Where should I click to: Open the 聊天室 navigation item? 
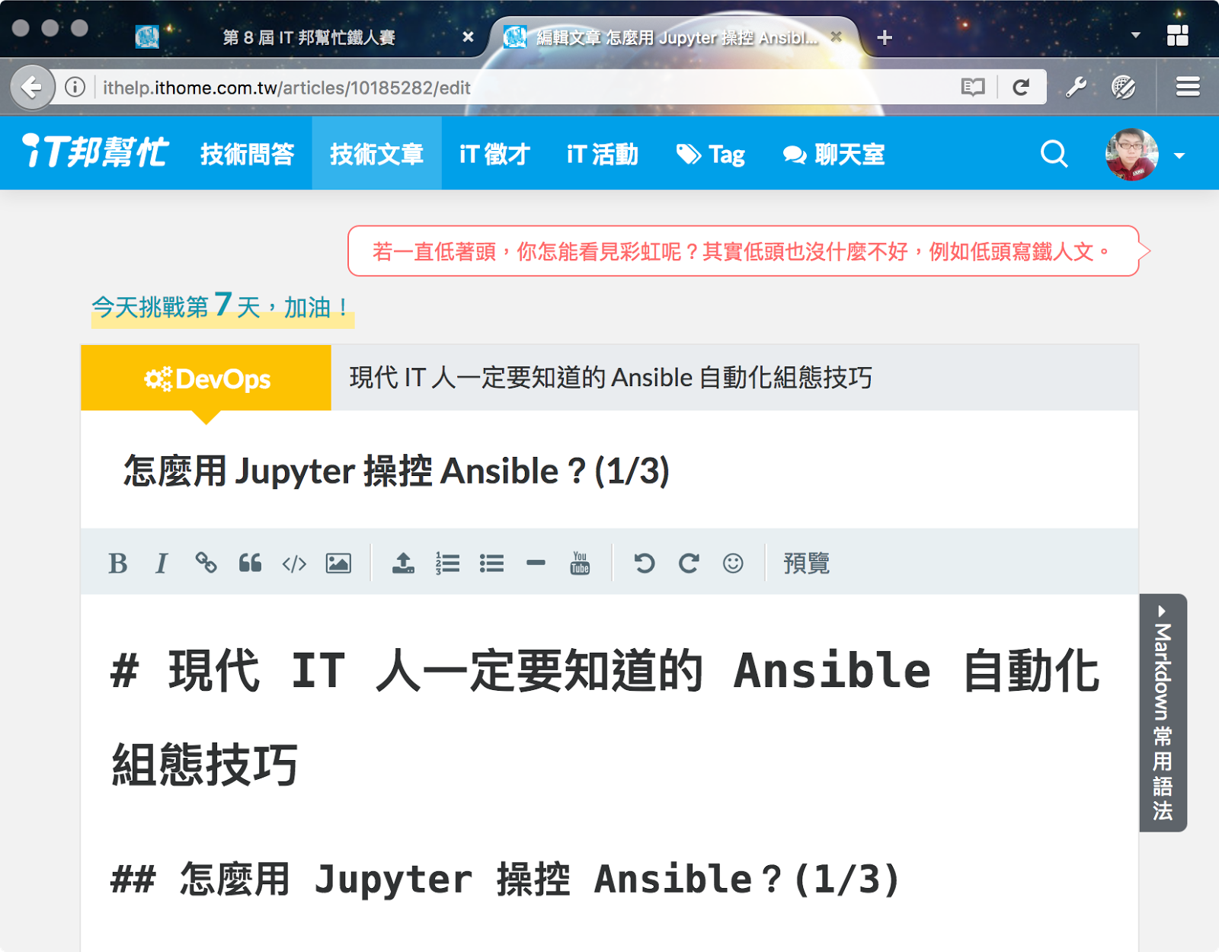[x=834, y=154]
